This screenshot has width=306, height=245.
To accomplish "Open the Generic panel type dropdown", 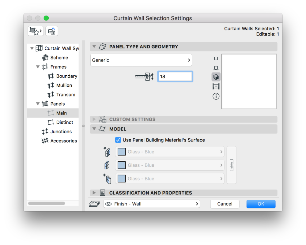I will [x=141, y=60].
